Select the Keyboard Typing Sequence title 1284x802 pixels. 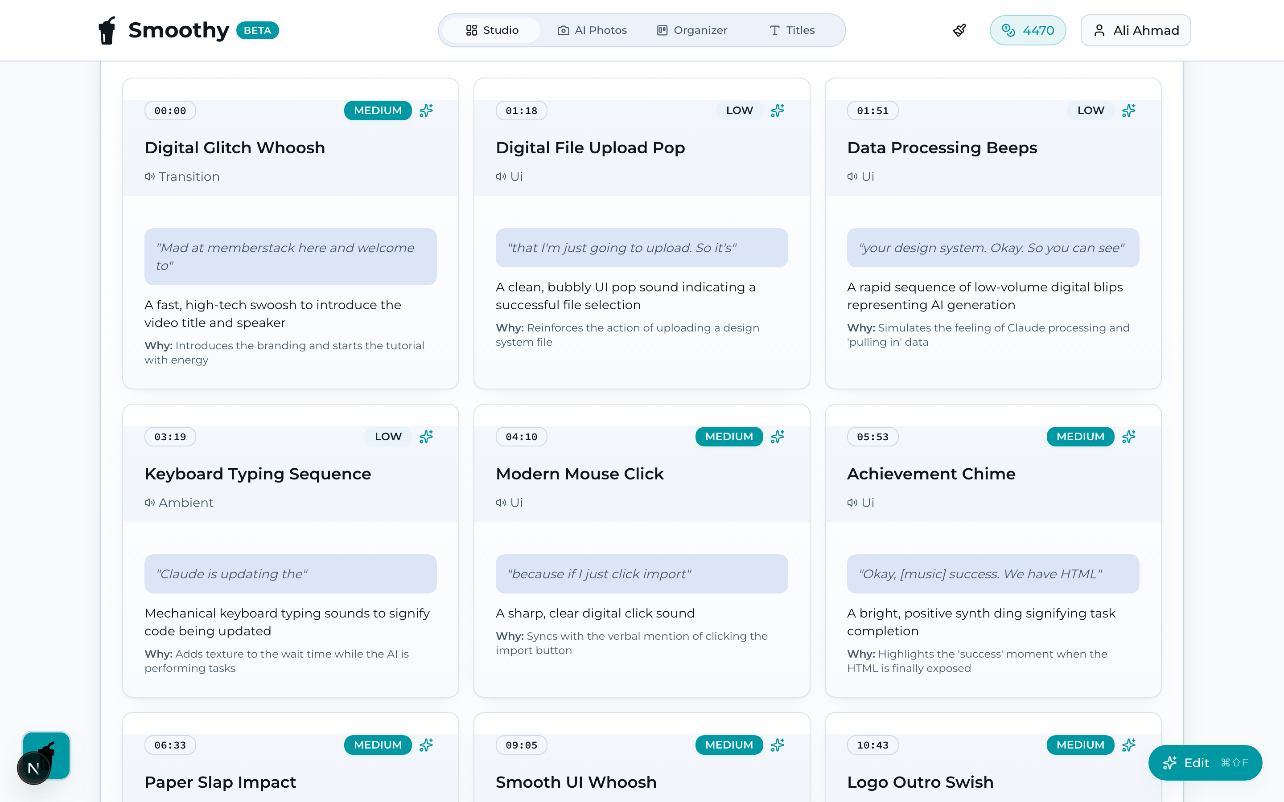258,474
